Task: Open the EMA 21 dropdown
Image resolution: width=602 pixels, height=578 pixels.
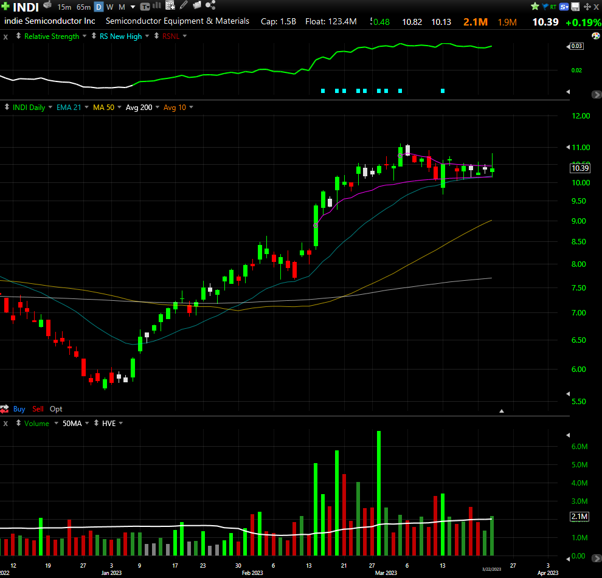Action: pos(86,107)
